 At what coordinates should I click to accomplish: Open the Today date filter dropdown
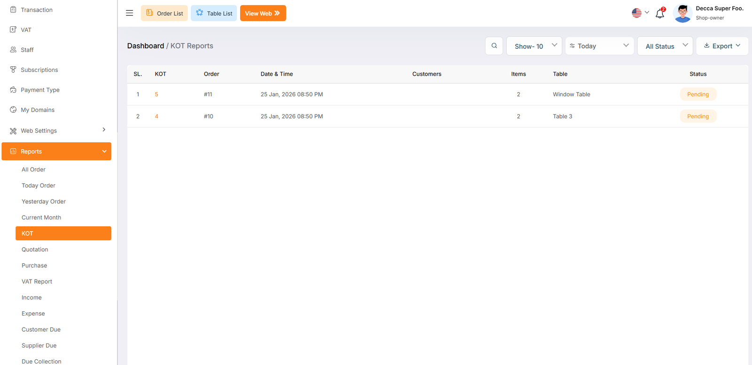599,46
